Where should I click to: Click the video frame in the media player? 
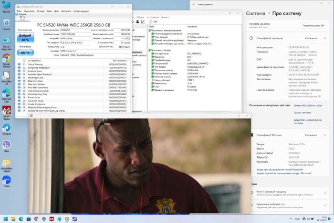point(140,166)
